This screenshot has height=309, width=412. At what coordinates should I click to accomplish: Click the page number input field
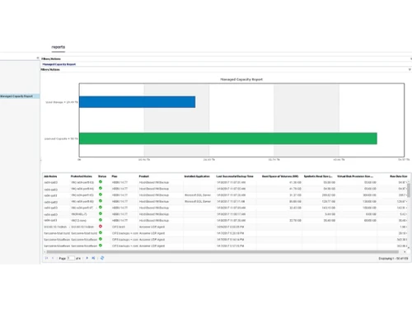(x=71, y=258)
